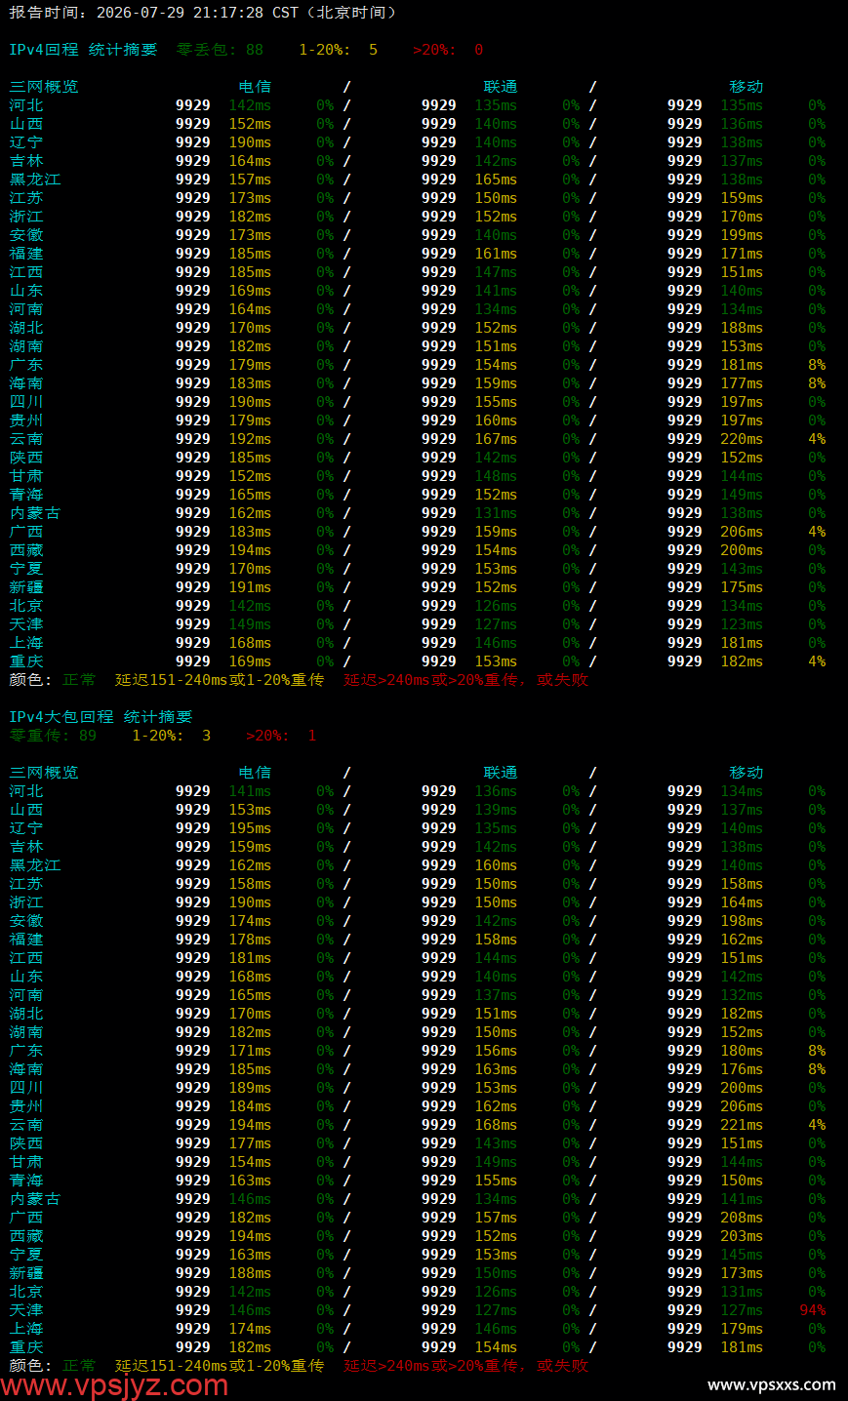Click the '电信' column header in IPv4回程 section
This screenshot has width=848, height=1401.
coord(255,87)
